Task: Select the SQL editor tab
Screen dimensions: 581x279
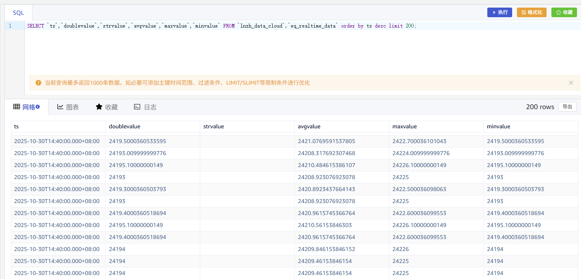Action: pyautogui.click(x=18, y=13)
